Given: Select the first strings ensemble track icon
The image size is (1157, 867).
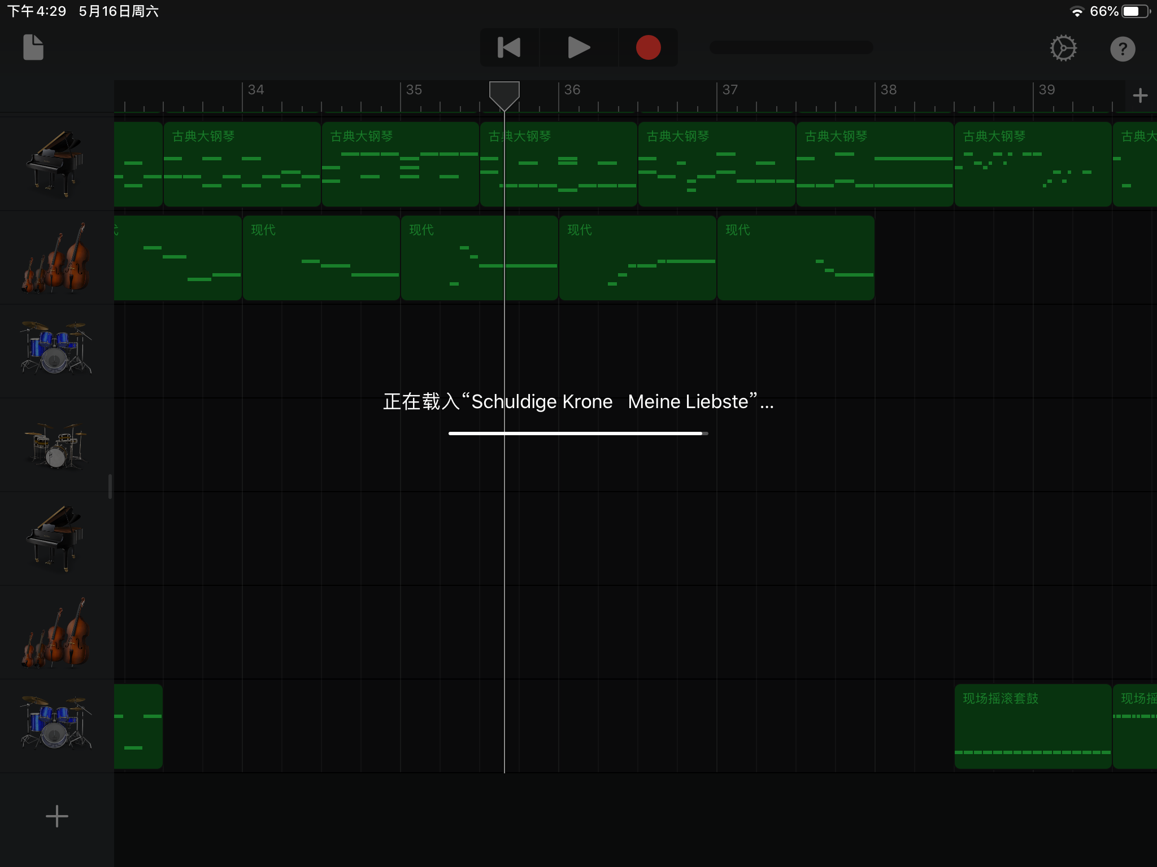Looking at the screenshot, I should 55,258.
